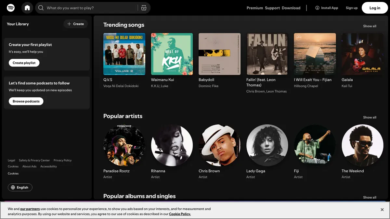
Task: Open the Babydoll cover art
Action: pyautogui.click(x=220, y=54)
